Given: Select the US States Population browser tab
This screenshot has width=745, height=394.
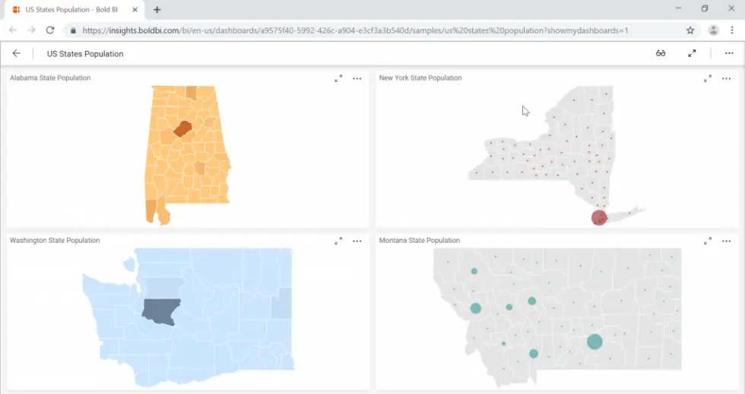Looking at the screenshot, I should click(72, 10).
